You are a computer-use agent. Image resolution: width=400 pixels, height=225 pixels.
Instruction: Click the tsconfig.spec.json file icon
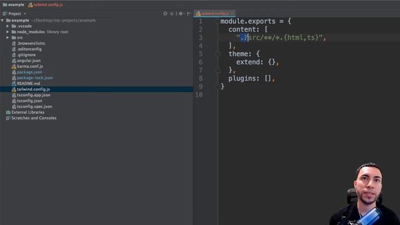click(14, 106)
